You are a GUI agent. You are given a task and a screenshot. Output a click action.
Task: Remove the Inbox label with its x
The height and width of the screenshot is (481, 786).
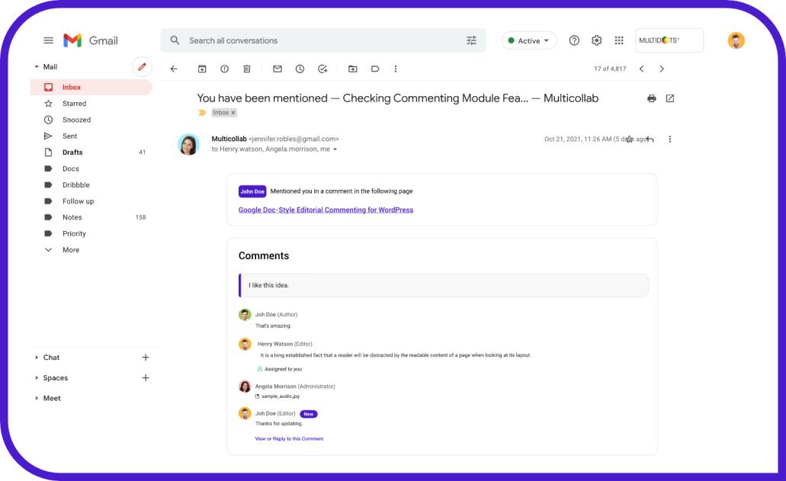pyautogui.click(x=233, y=113)
